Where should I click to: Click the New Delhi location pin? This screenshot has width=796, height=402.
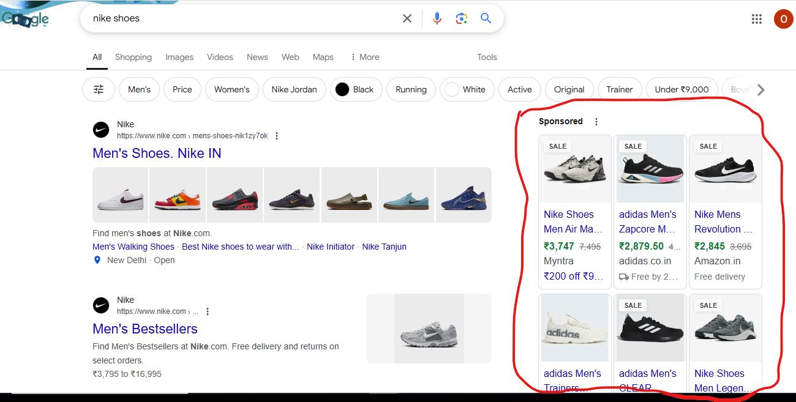click(97, 260)
